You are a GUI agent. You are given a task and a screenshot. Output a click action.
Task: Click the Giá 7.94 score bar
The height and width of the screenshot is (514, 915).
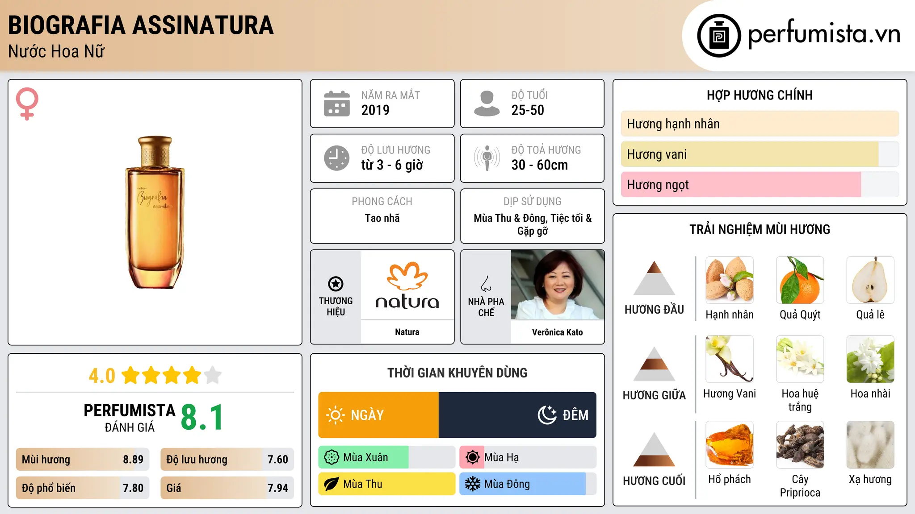click(x=227, y=488)
